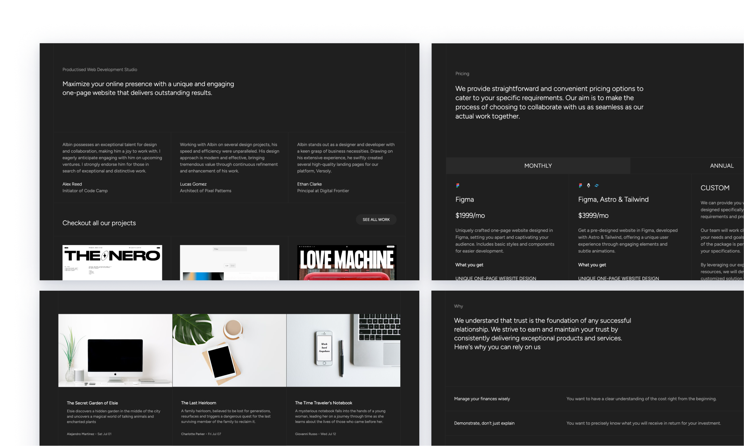Click the iMac desk blog image

coord(115,350)
